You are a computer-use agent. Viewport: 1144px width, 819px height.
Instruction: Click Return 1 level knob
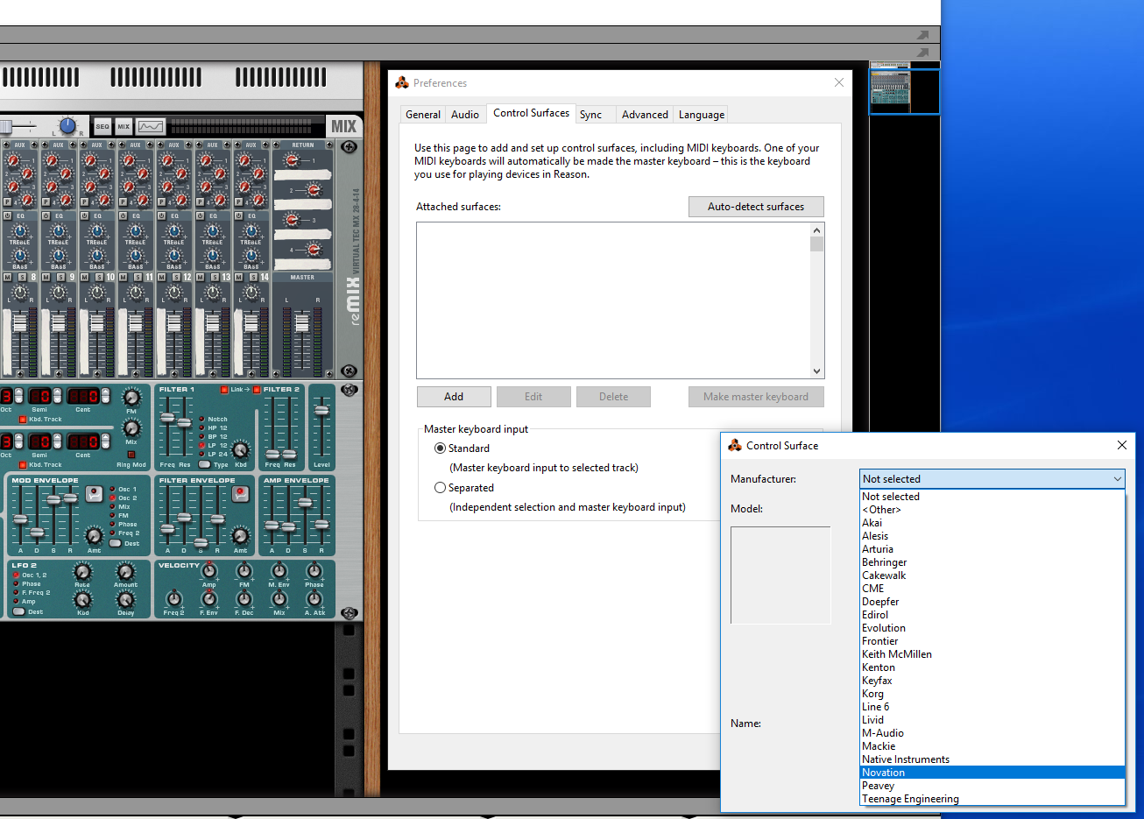click(293, 160)
